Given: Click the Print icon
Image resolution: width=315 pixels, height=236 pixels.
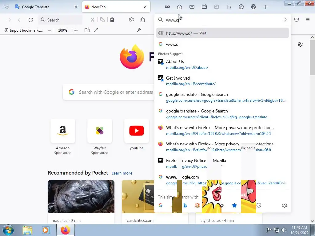Looking at the screenshot, I should 253,7.
